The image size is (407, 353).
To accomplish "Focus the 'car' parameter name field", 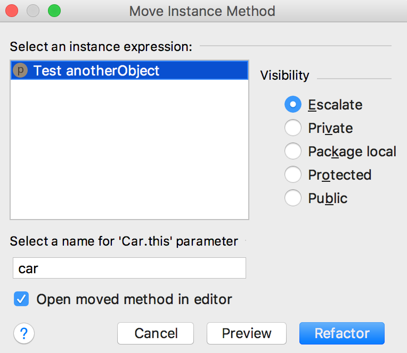I will pyautogui.click(x=129, y=268).
